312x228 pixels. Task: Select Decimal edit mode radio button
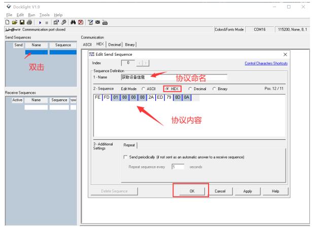coord(190,89)
